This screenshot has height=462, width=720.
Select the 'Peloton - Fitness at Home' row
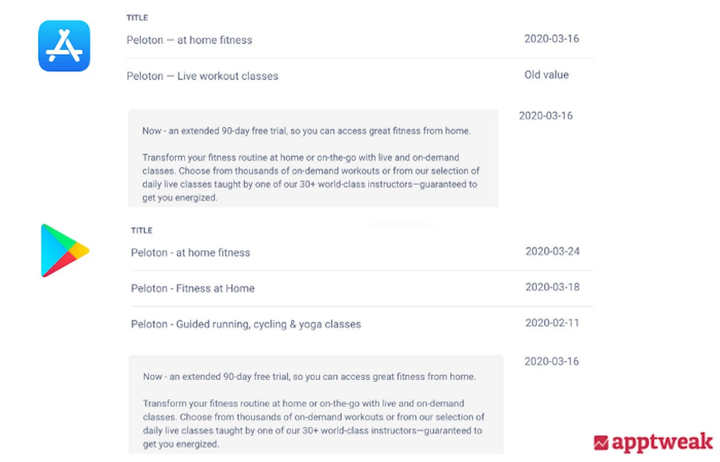click(193, 288)
